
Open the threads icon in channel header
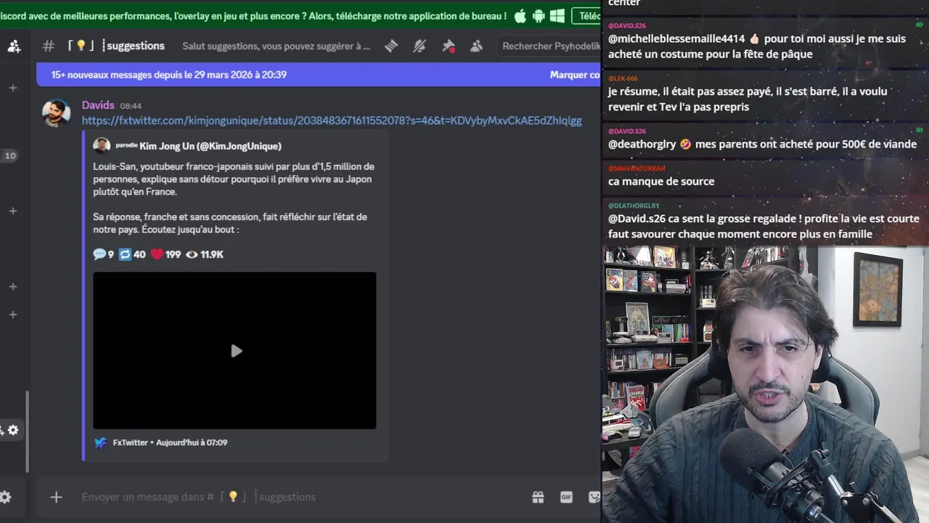pos(391,46)
